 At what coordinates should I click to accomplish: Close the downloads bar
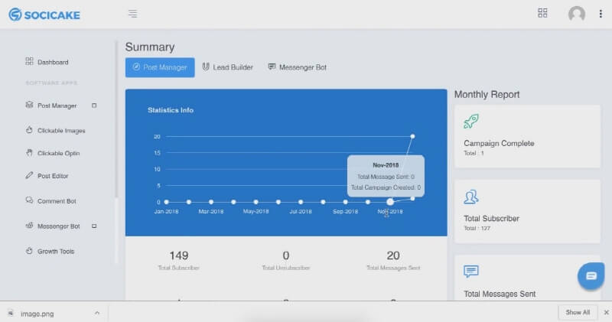[606, 312]
